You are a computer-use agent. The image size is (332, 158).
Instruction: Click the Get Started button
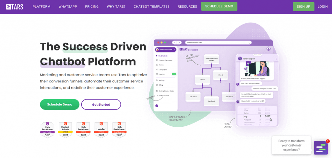pos(101,104)
